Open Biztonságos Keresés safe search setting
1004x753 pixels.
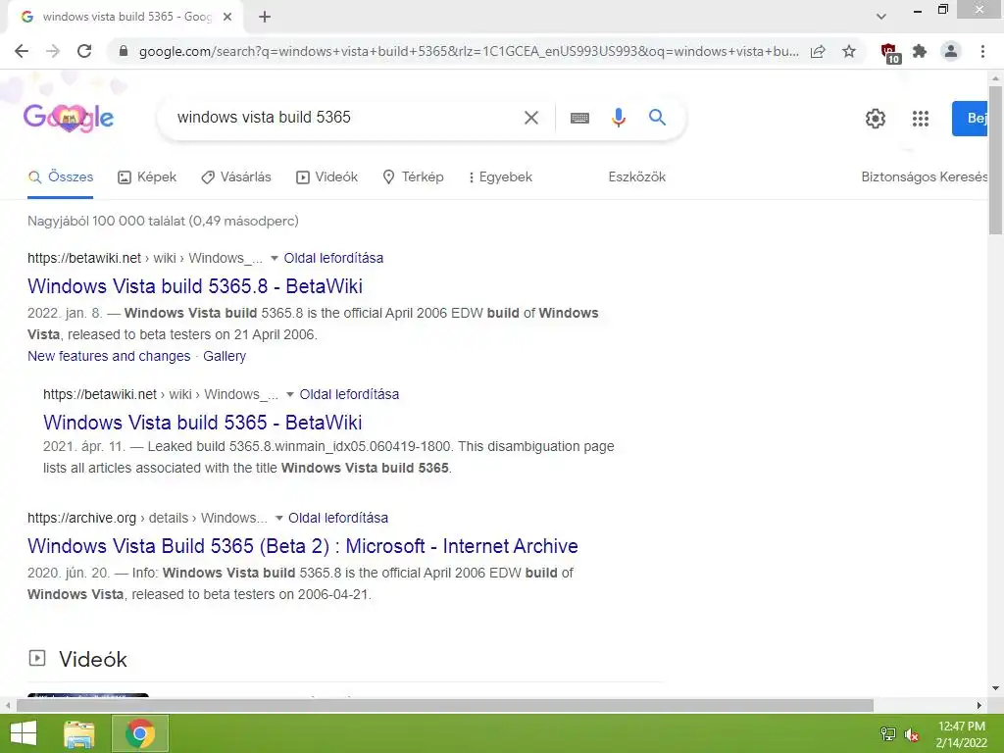pos(924,176)
